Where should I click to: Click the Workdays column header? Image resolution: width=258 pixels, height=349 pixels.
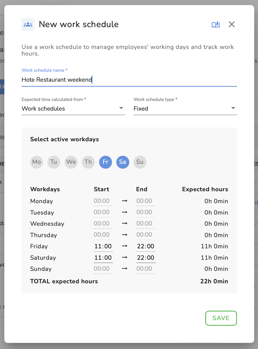[x=45, y=189]
